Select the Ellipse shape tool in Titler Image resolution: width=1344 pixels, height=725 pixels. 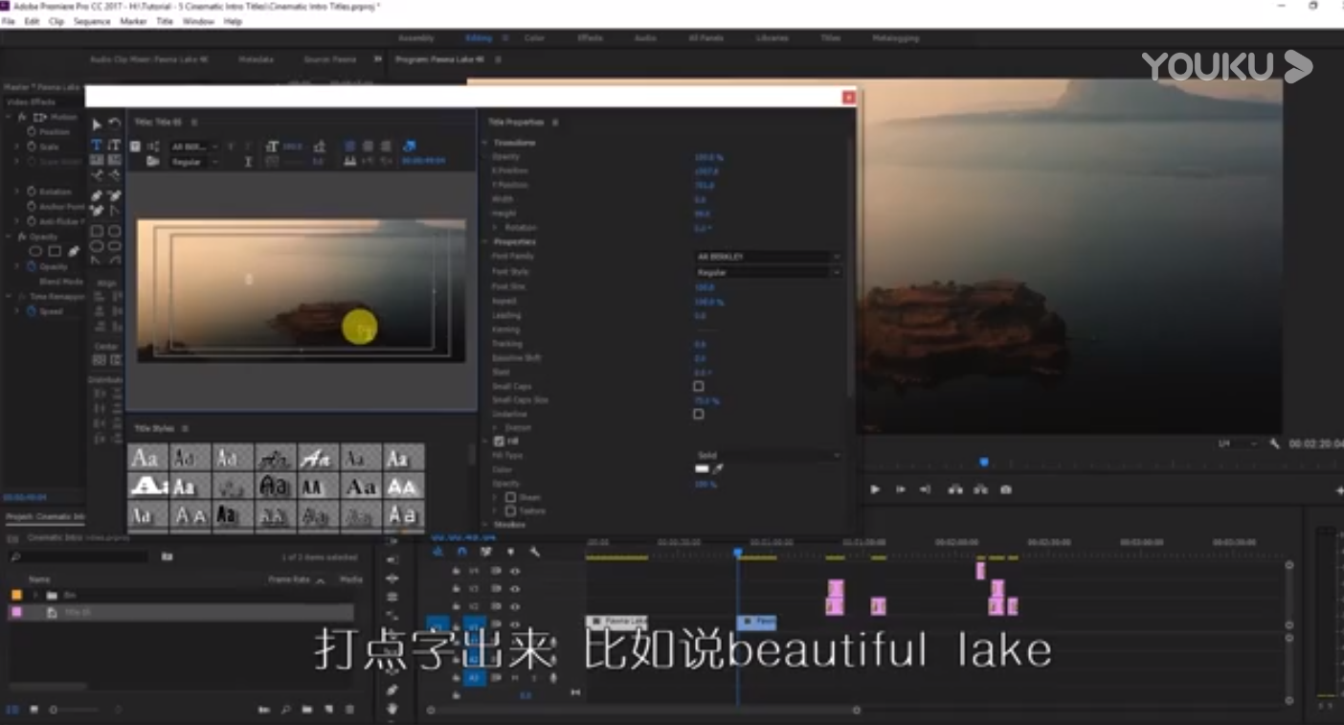[97, 246]
